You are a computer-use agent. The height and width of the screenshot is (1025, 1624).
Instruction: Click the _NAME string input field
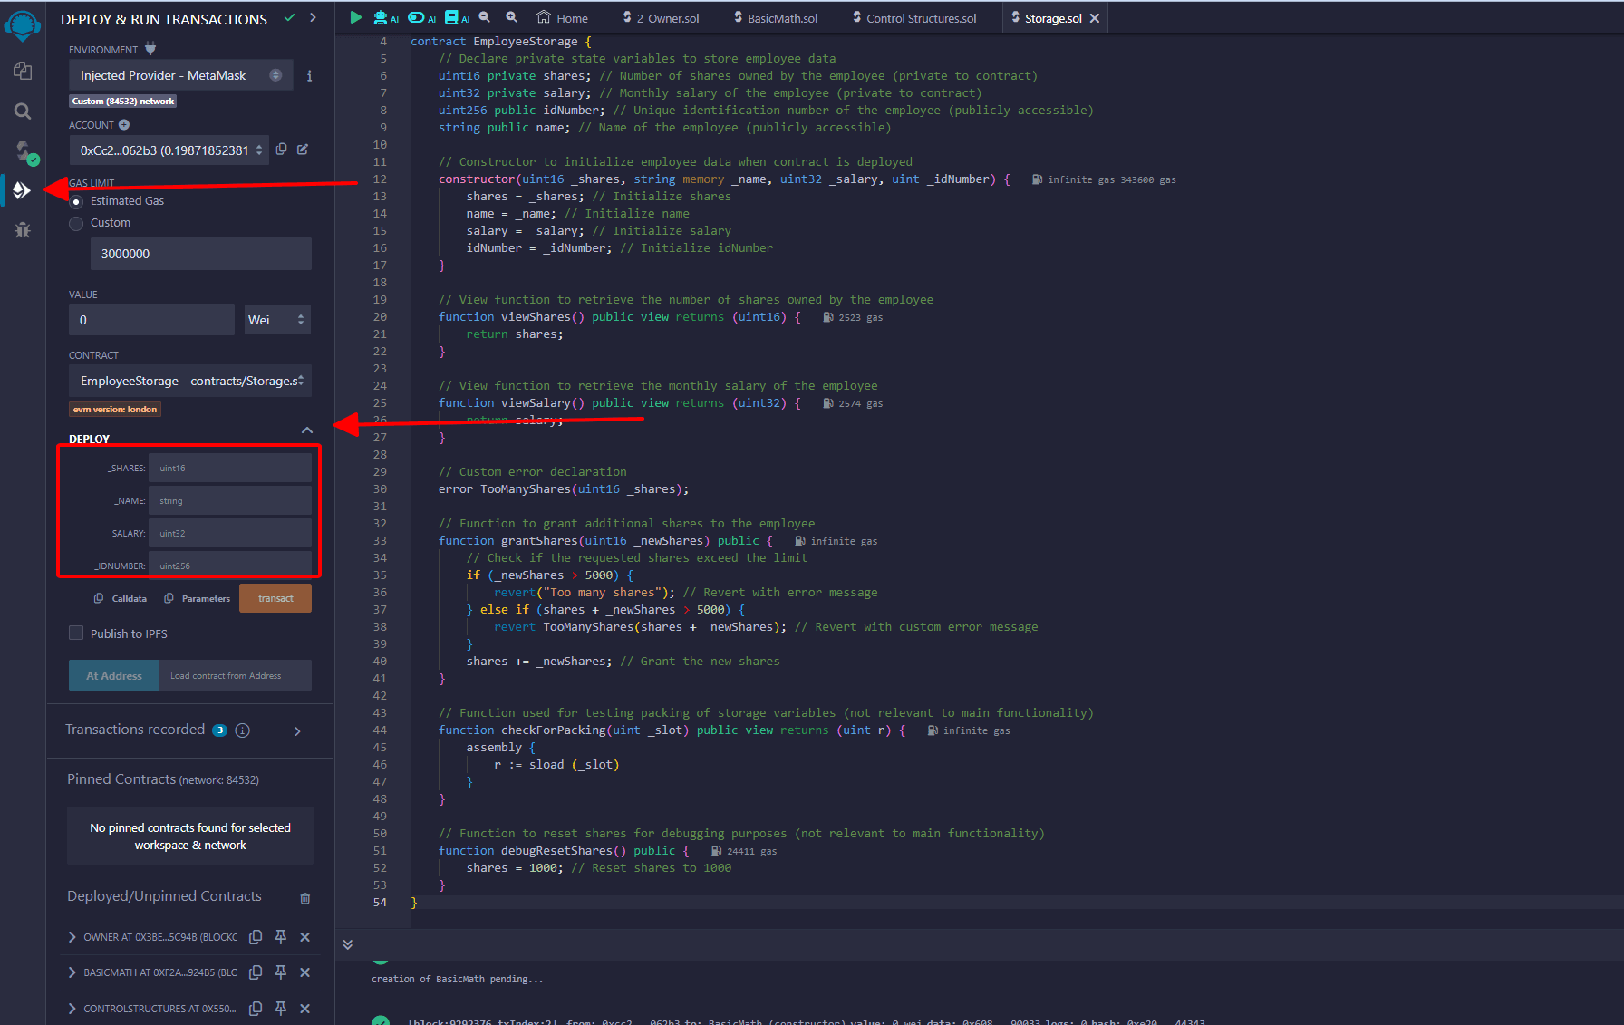pyautogui.click(x=230, y=500)
